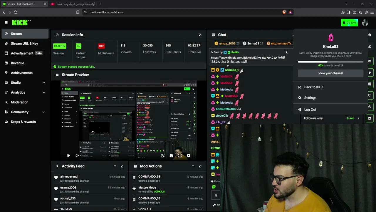Open the Activity Feed filter
The height and width of the screenshot is (212, 376).
point(115,166)
